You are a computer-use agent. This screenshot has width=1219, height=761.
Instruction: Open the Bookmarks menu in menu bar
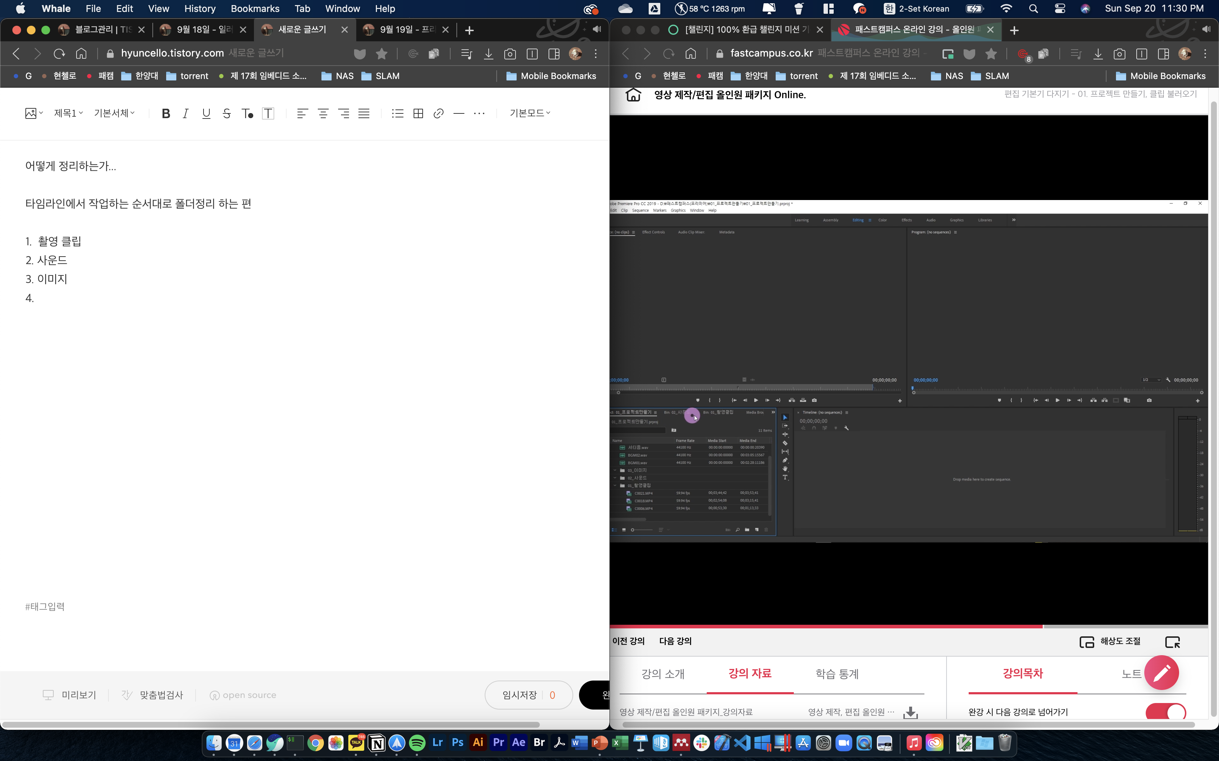[255, 9]
